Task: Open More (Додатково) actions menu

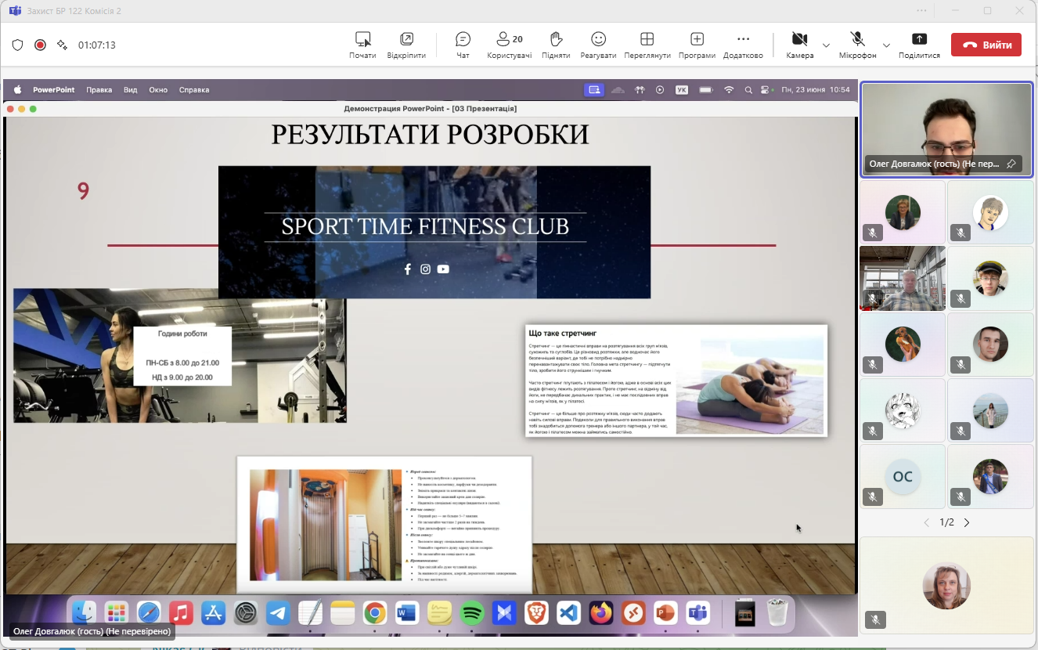Action: (743, 45)
